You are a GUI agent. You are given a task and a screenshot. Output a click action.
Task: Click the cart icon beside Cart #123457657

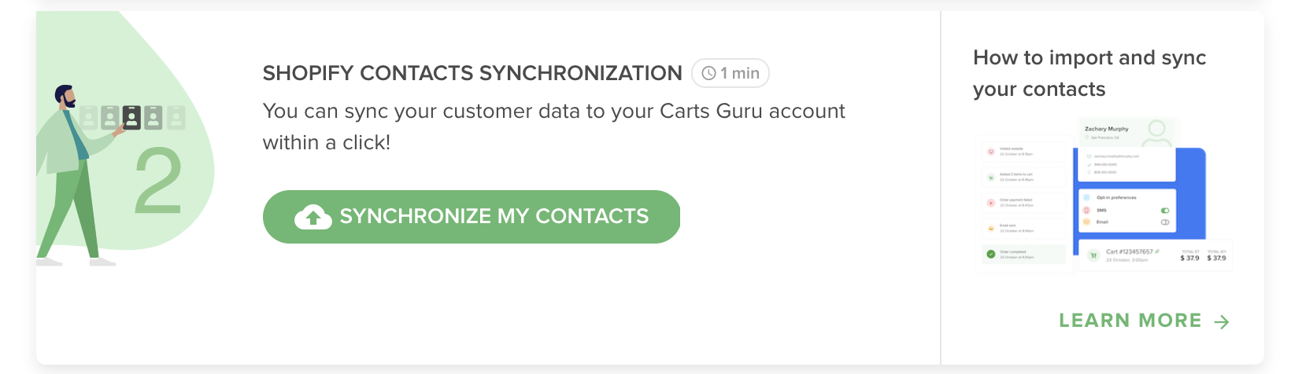[1093, 255]
